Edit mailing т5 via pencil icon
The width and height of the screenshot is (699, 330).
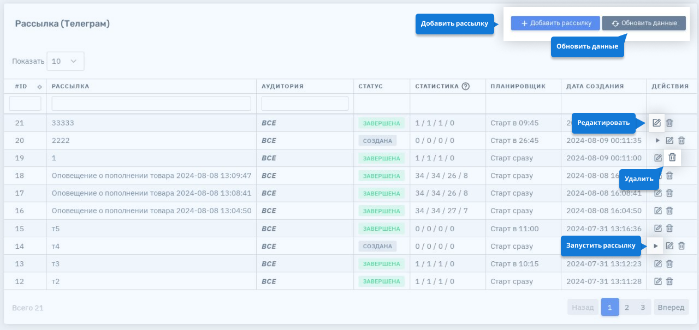[658, 229]
